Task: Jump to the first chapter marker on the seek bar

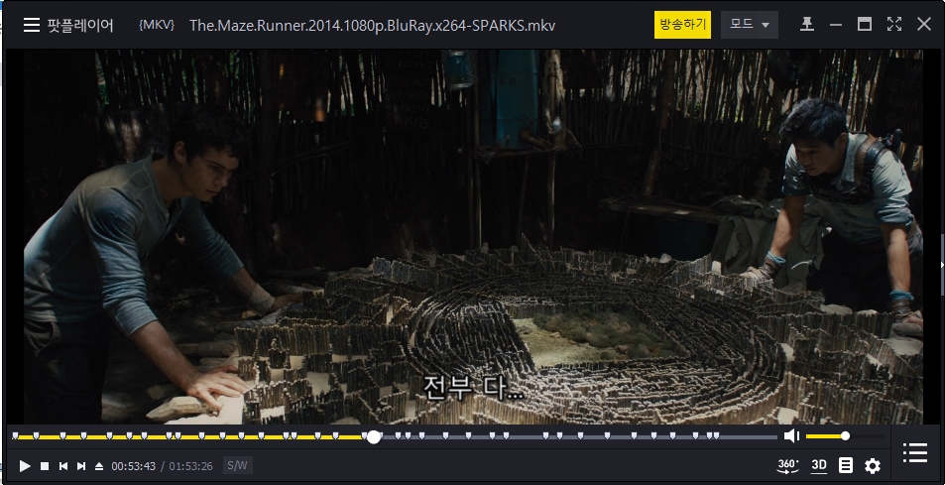Action: click(x=16, y=434)
